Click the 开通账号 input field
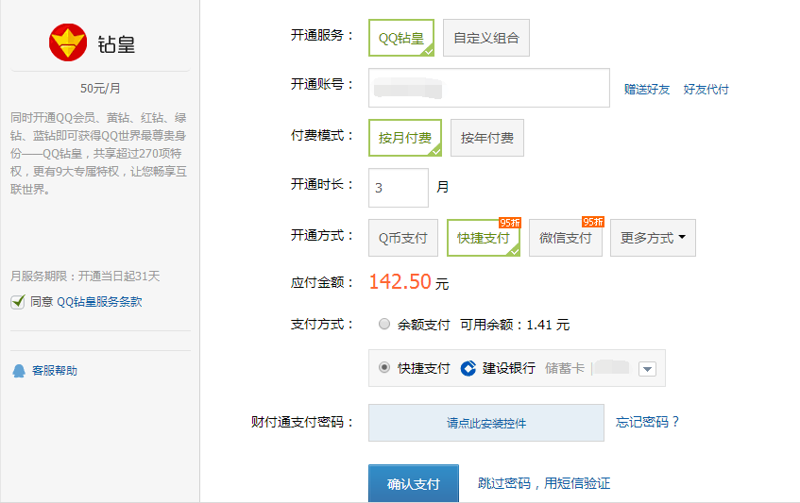Image resolution: width=800 pixels, height=503 pixels. 488,88
